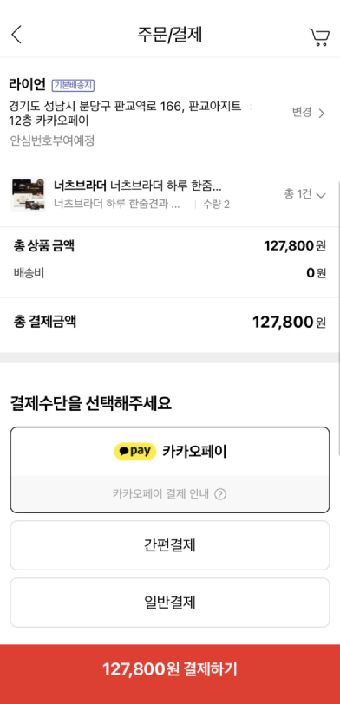Tap the 127,800원 결제하기 button

[x=170, y=669]
